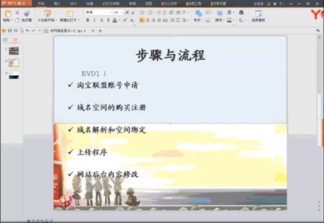Click the font color A icon

[115, 20]
